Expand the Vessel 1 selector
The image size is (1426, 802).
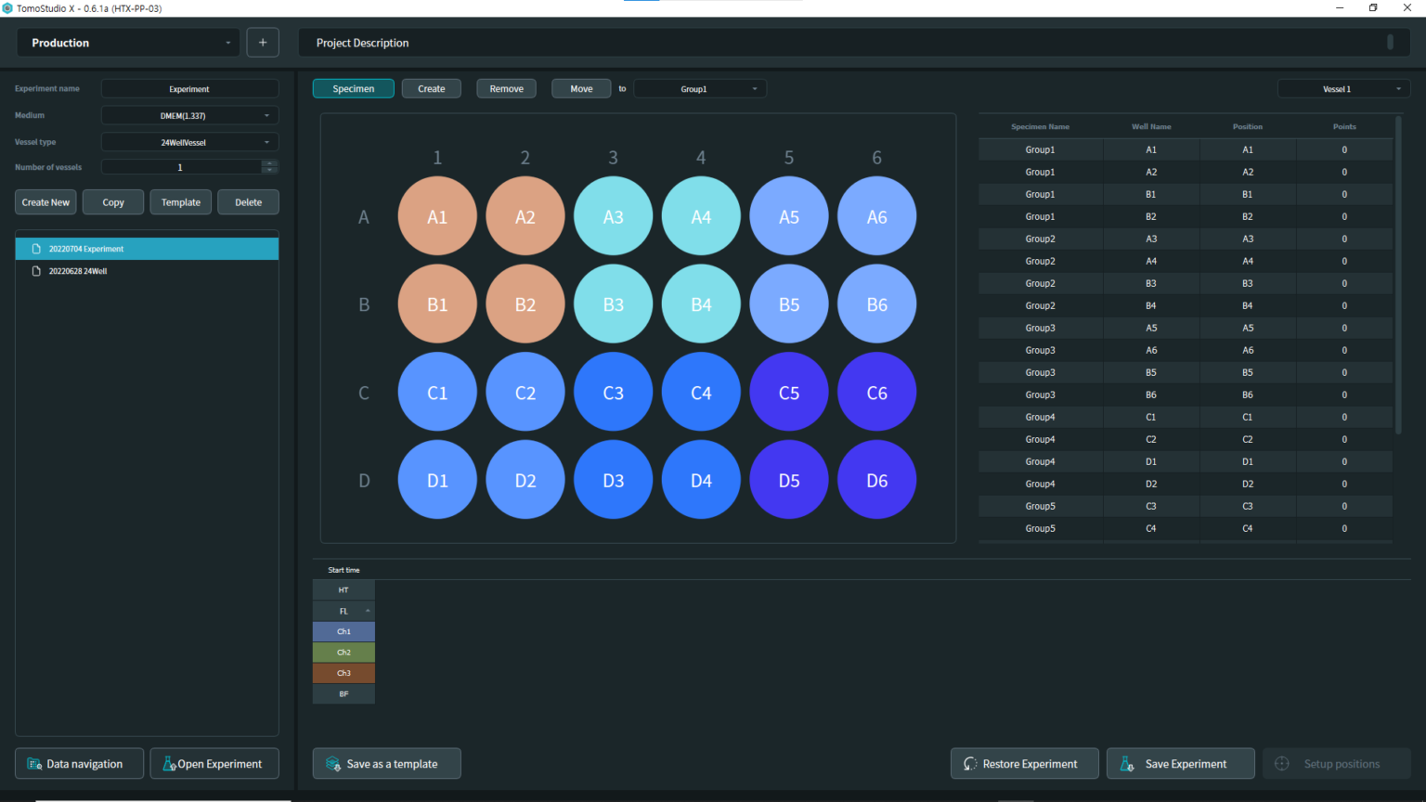pyautogui.click(x=1343, y=89)
